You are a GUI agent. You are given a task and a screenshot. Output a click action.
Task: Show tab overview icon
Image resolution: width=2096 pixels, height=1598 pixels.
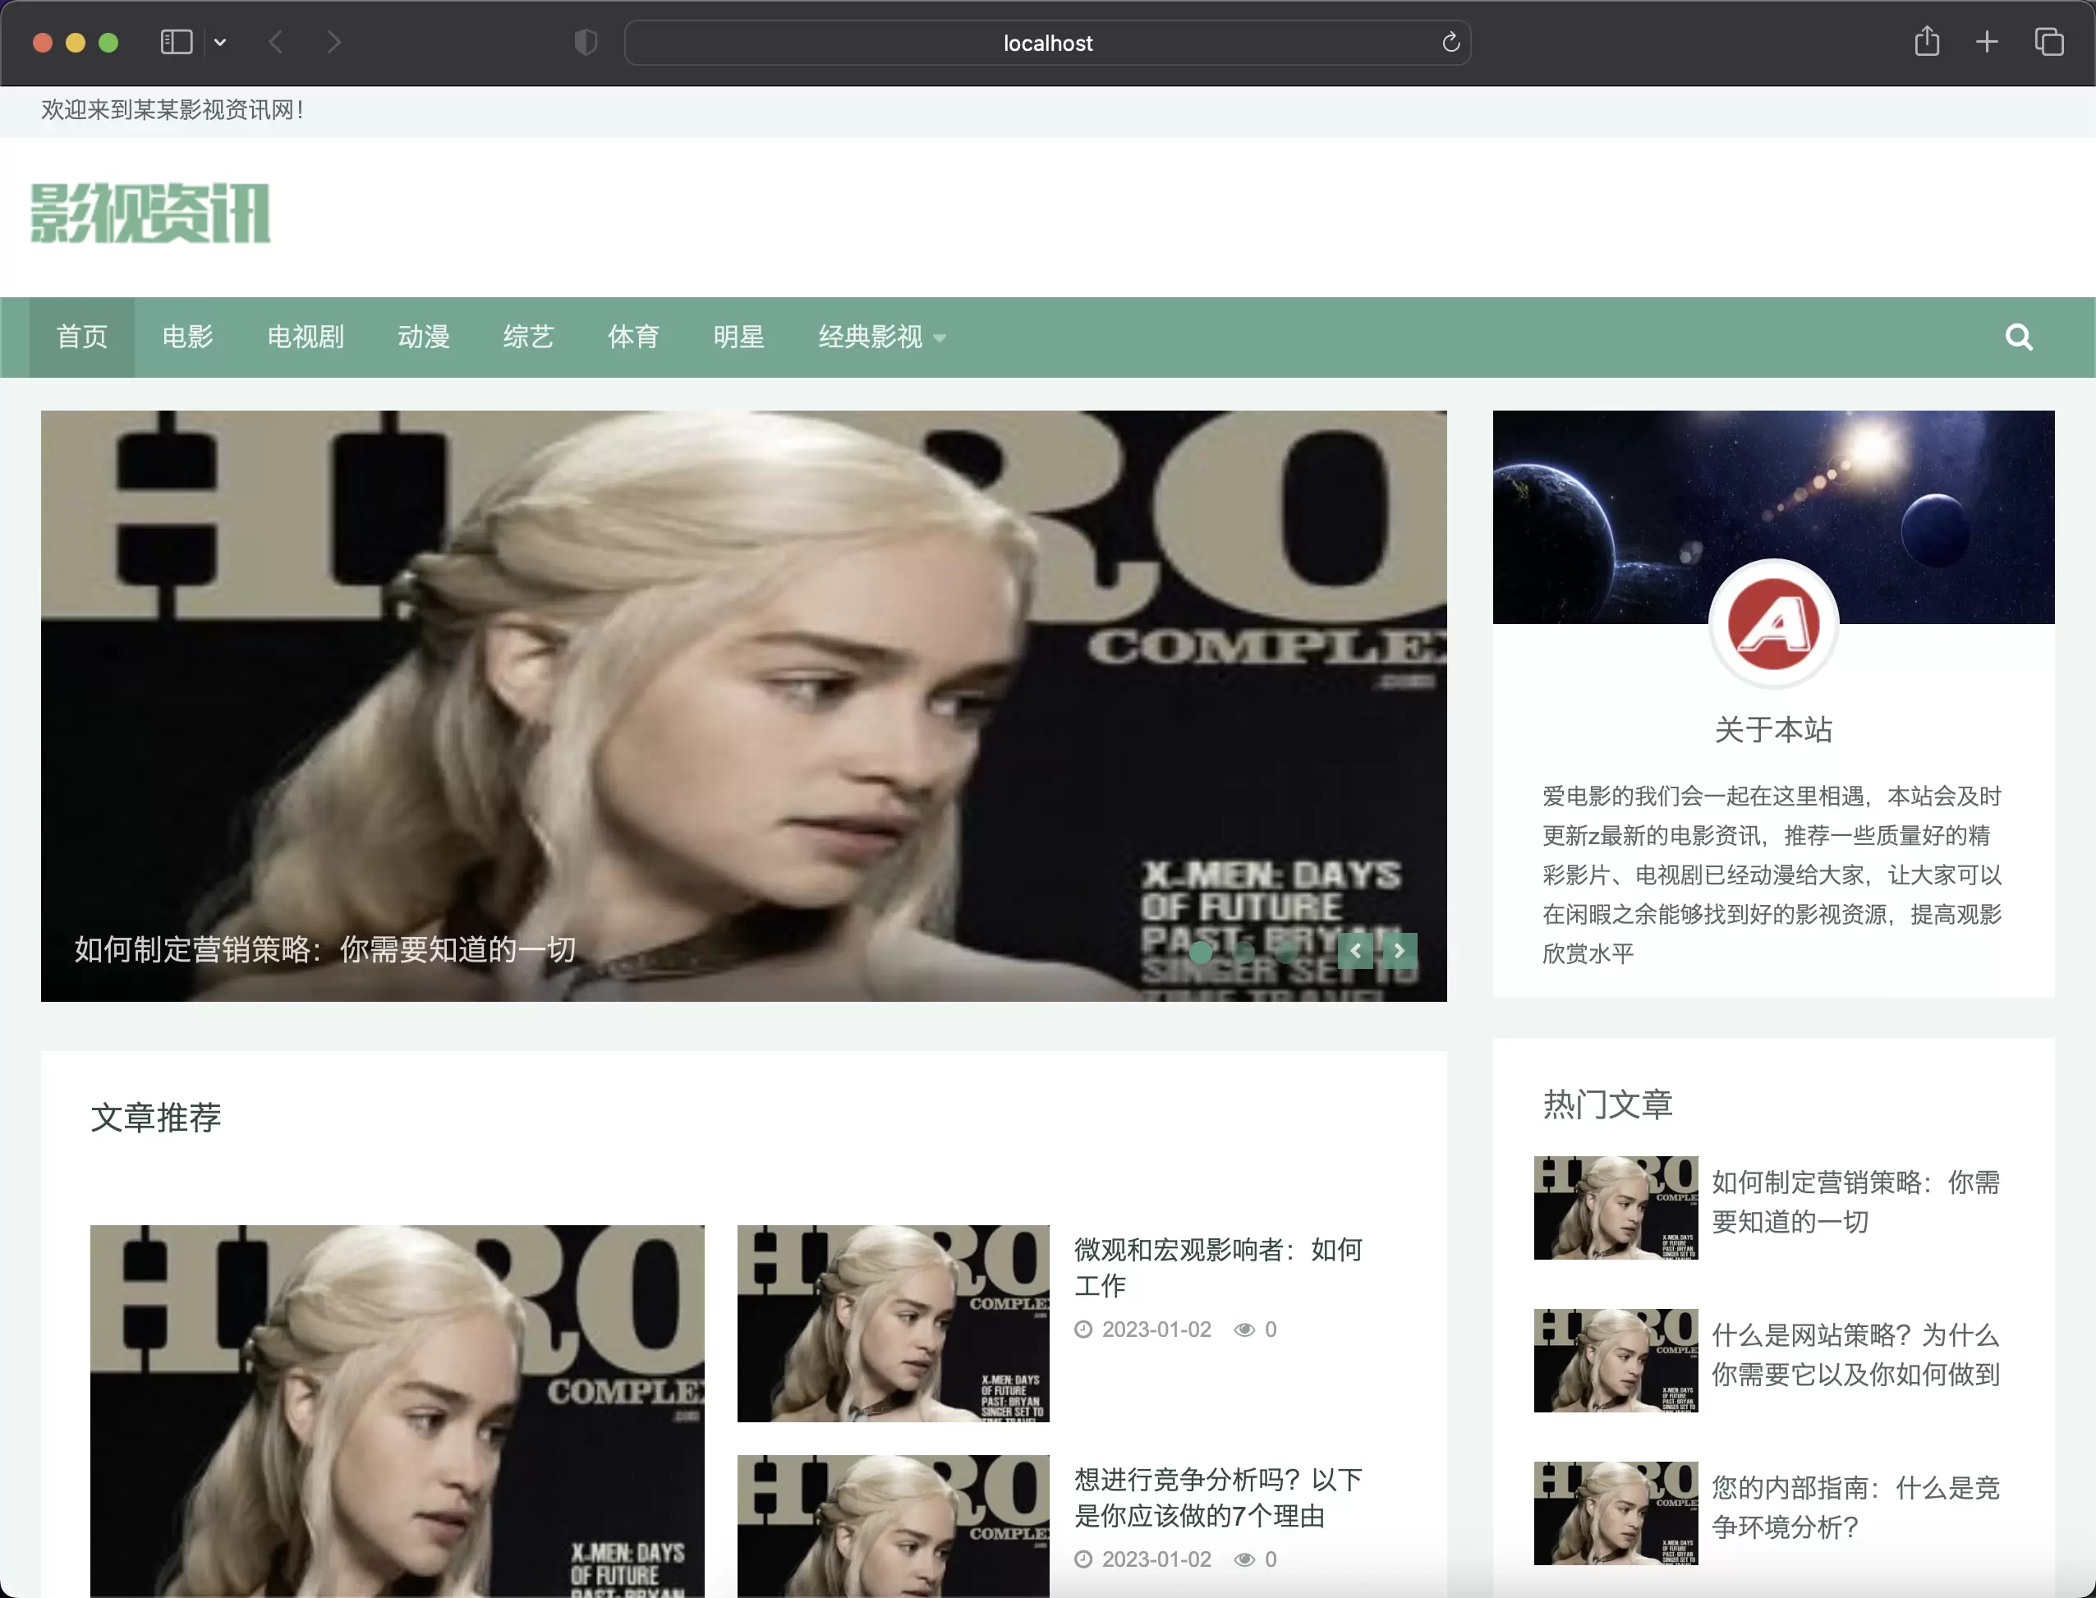(2048, 42)
